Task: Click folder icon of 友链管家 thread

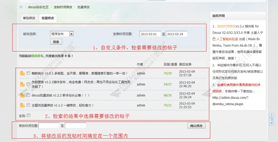Action: 22,84
